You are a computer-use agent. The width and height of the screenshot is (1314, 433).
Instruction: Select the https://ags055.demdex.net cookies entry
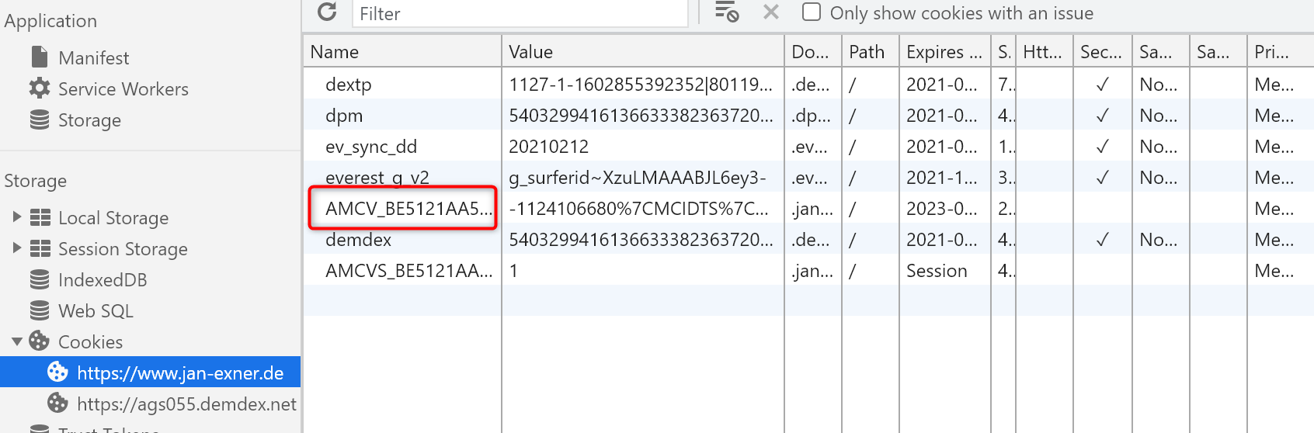186,404
